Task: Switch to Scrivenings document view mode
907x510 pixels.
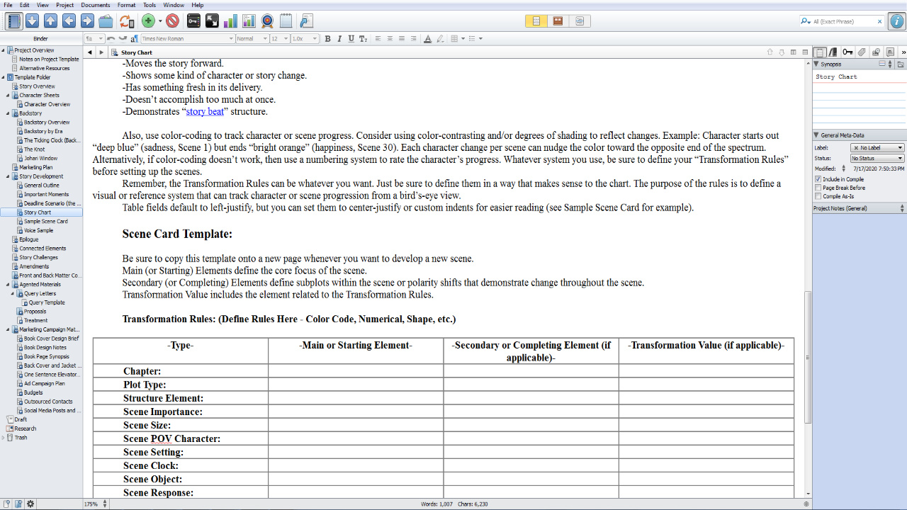Action: pos(536,21)
